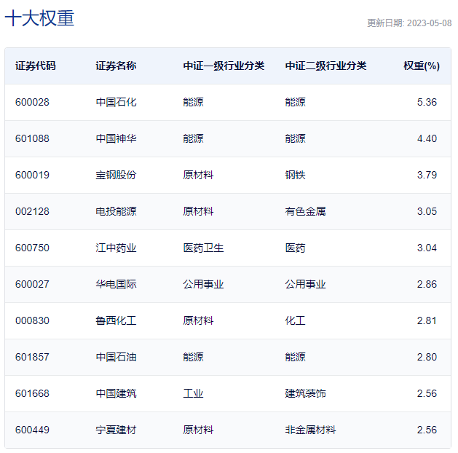
Task: Select stock code 600027
Action: [x=32, y=284]
